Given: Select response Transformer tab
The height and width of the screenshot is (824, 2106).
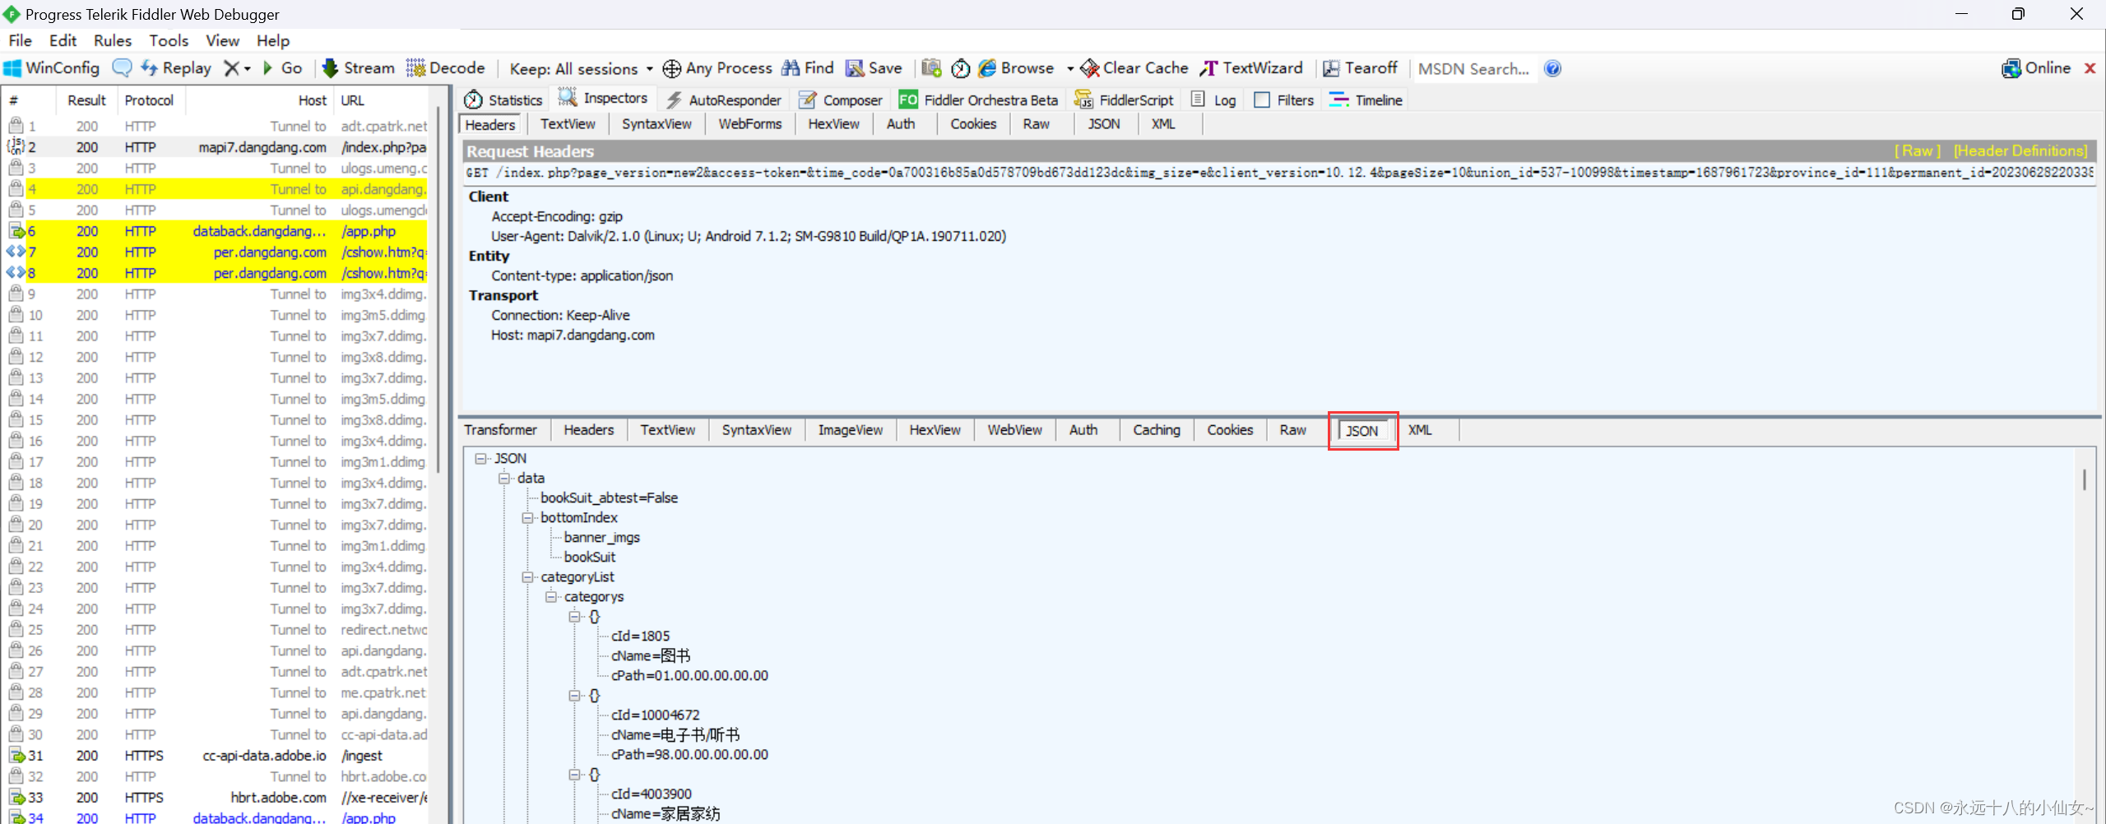Looking at the screenshot, I should [x=500, y=430].
